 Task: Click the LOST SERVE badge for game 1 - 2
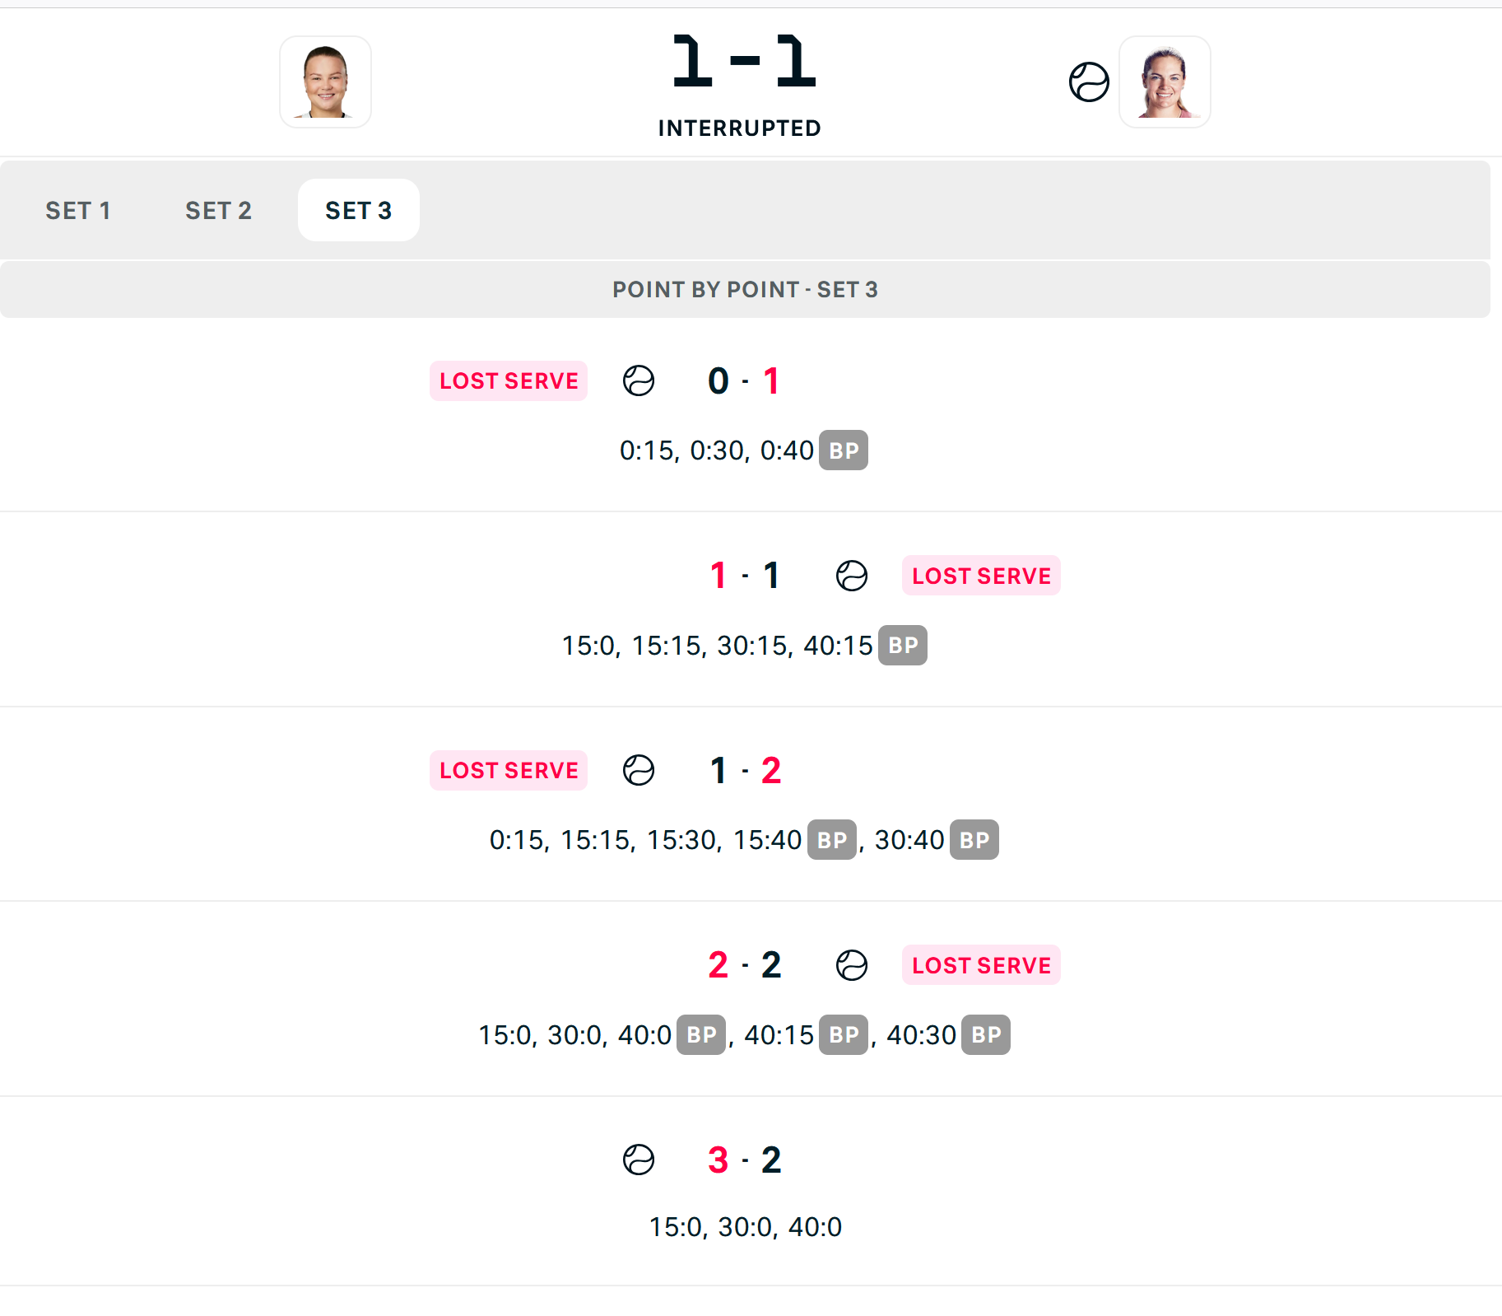(x=509, y=770)
